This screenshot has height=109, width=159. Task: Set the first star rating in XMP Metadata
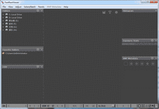coord(131,64)
